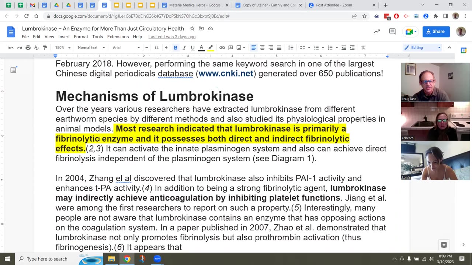Open the Google Meet call menu
The height and width of the screenshot is (265, 472).
click(x=411, y=32)
